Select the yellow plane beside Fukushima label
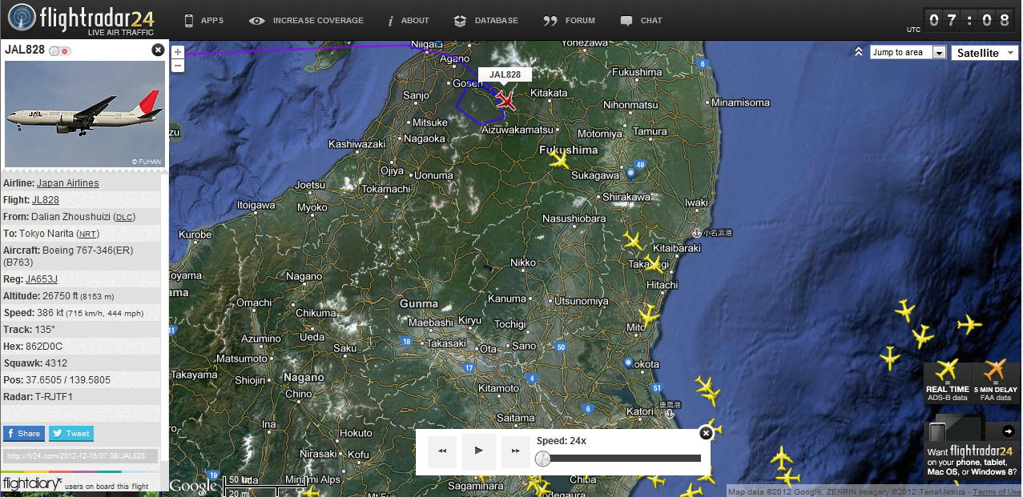 559,161
